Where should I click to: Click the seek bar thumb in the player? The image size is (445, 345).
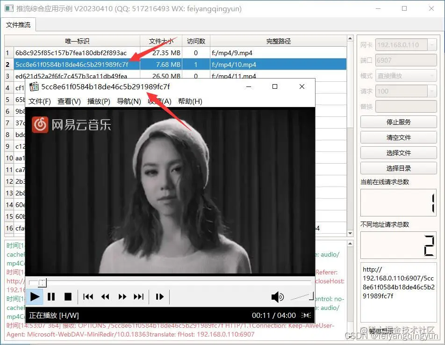tap(42, 282)
